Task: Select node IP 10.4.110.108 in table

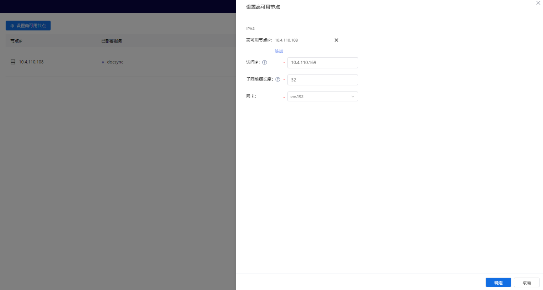Action: point(31,62)
